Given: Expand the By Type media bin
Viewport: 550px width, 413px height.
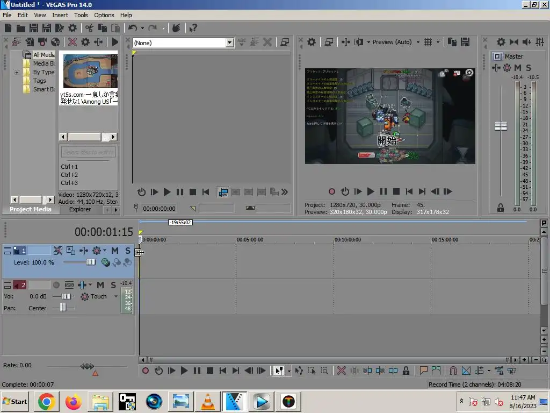Looking at the screenshot, I should pyautogui.click(x=17, y=73).
